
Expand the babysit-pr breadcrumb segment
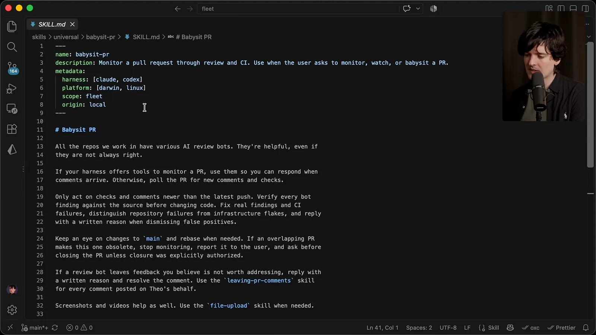point(101,37)
